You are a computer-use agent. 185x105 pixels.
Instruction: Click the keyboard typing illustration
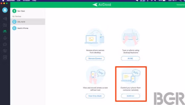131,37
